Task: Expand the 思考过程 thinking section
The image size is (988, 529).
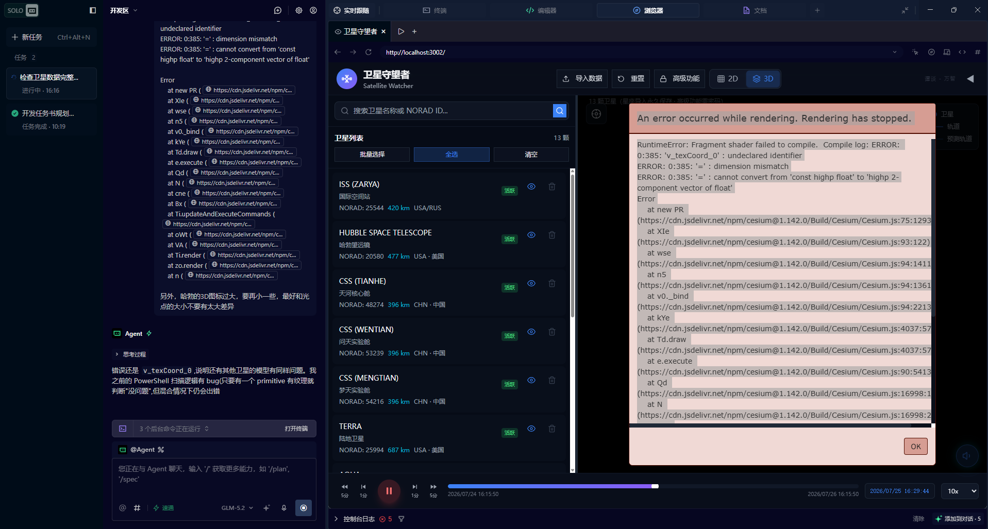Action: click(x=130, y=354)
